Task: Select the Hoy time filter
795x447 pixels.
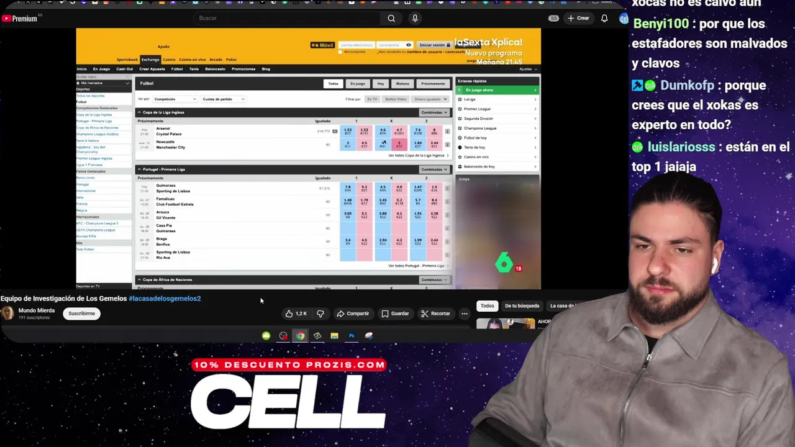Action: [381, 83]
